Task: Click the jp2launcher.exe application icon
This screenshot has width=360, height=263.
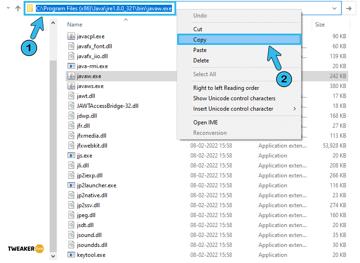Action: point(71,185)
